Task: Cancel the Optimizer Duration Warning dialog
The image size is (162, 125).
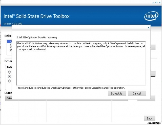Action: (137, 93)
